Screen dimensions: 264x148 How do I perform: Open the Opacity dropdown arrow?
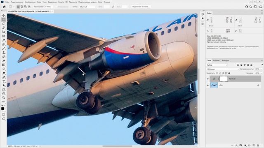pos(262,69)
